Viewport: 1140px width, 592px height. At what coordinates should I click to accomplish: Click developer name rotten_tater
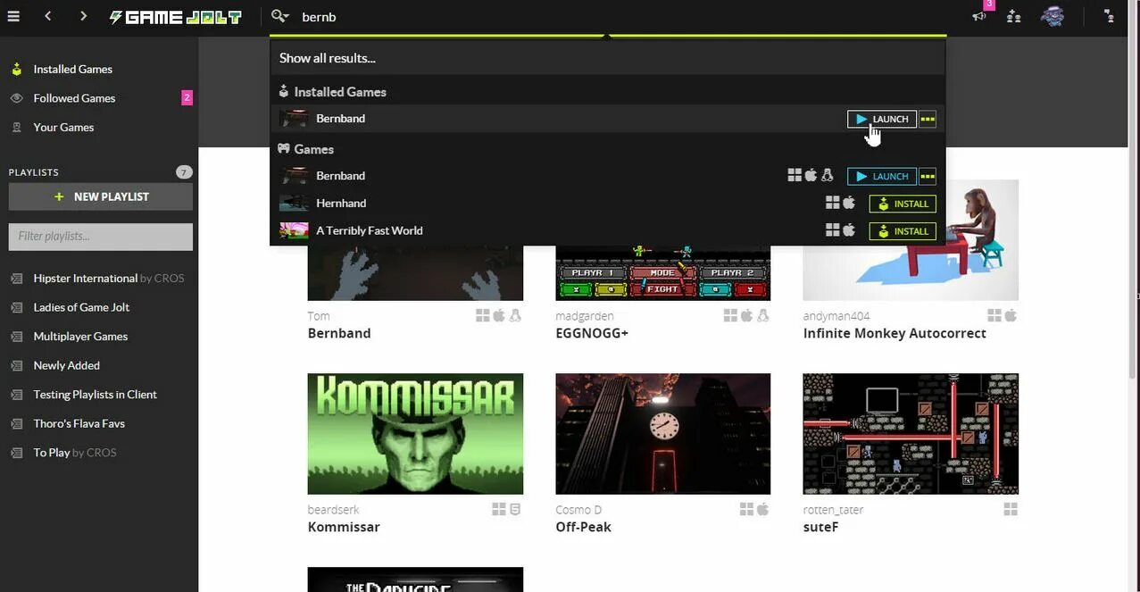click(833, 510)
